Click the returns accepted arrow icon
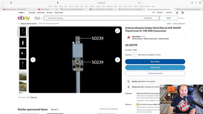The image size is (203, 114). point(128,81)
